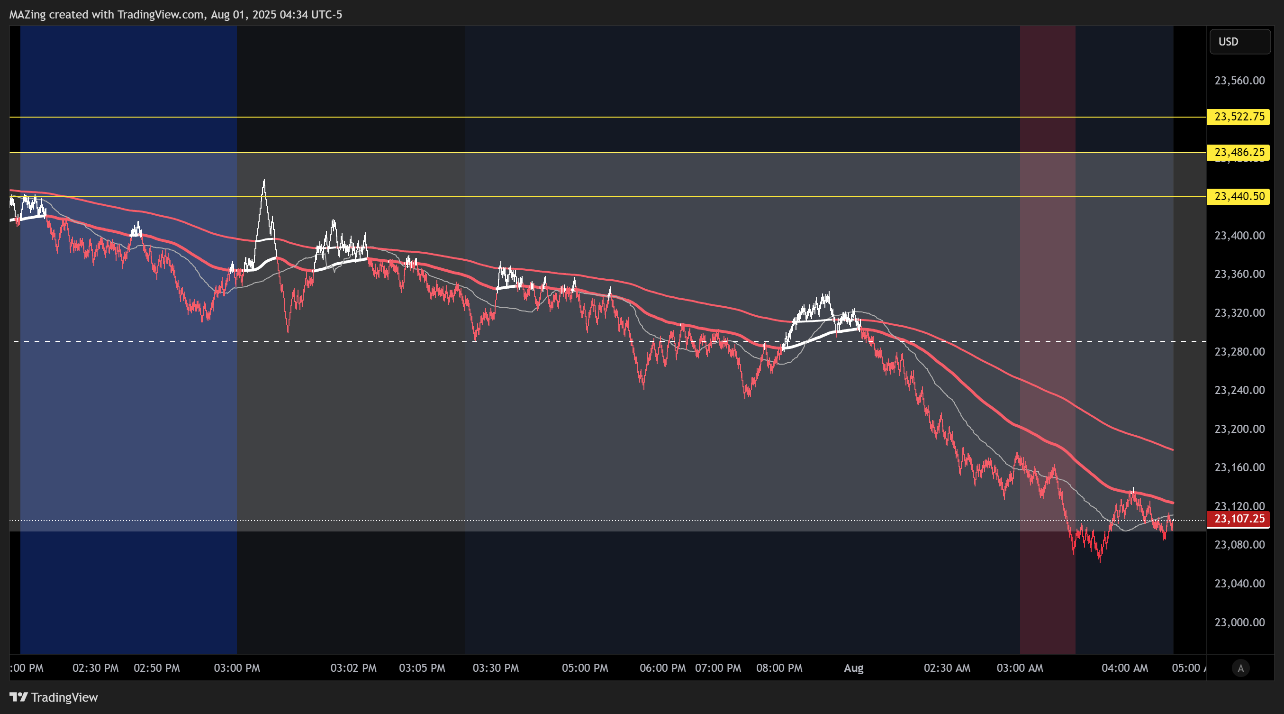Click the 23,240.00 price axis value
The height and width of the screenshot is (714, 1284).
[1239, 390]
